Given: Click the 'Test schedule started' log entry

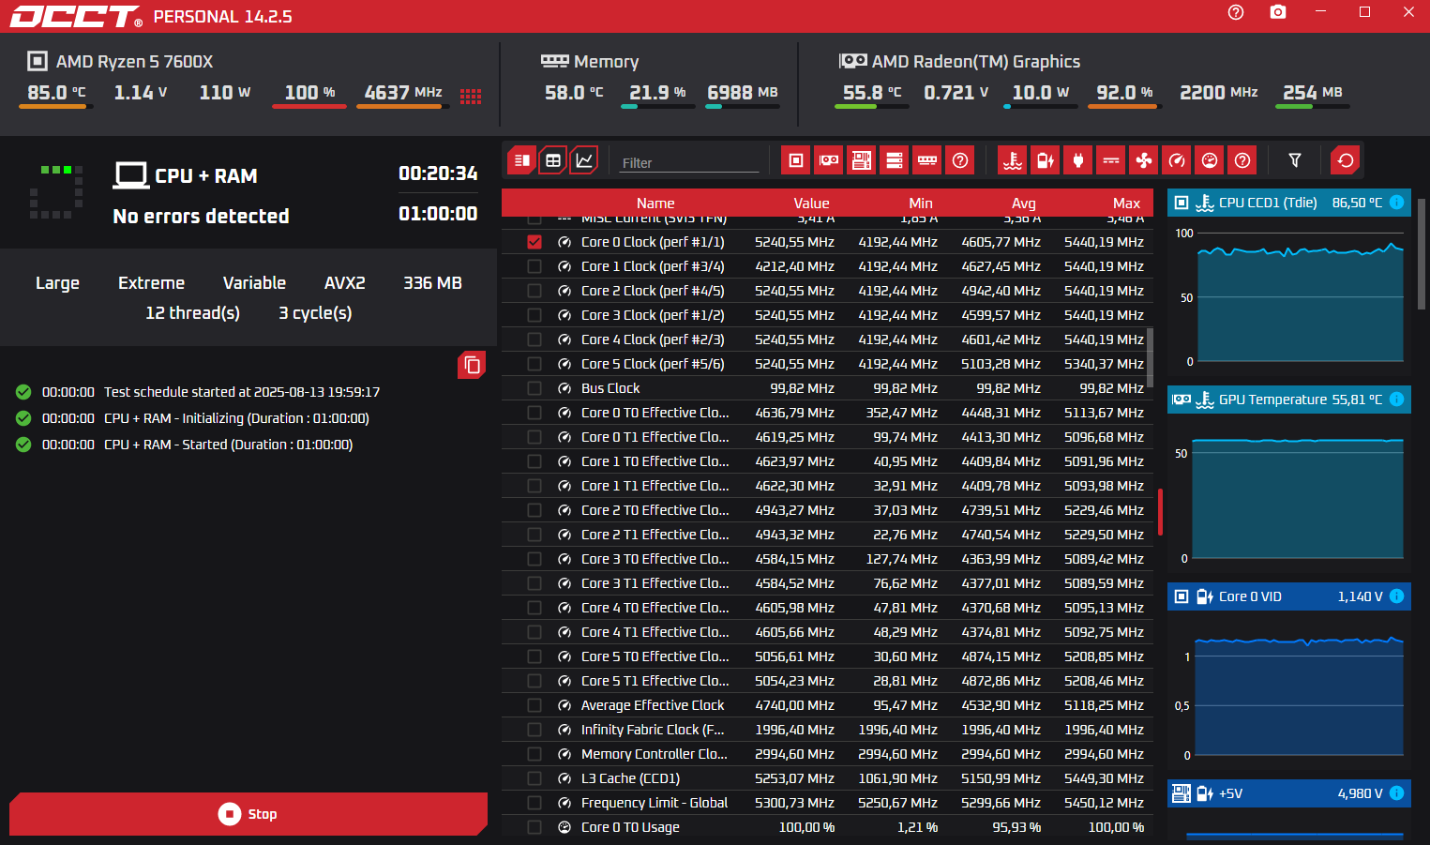Looking at the screenshot, I should tap(242, 392).
